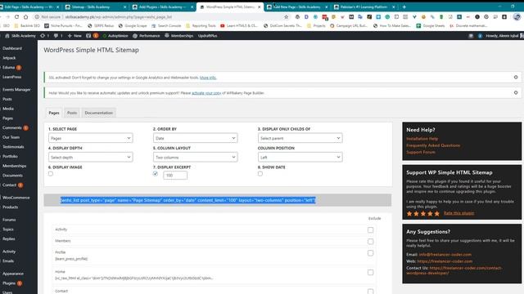This screenshot has height=294, width=524.
Task: Open Dashboard in the admin sidebar
Action: tap(12, 48)
